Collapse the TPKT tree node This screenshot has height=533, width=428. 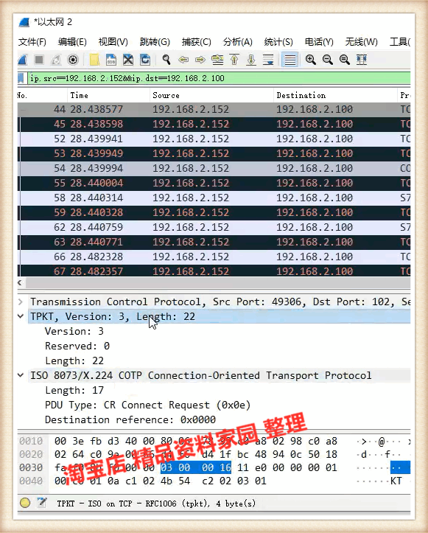[21, 316]
